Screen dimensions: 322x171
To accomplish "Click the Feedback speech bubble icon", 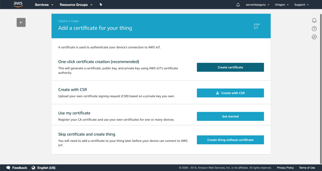I will pyautogui.click(x=8, y=168).
